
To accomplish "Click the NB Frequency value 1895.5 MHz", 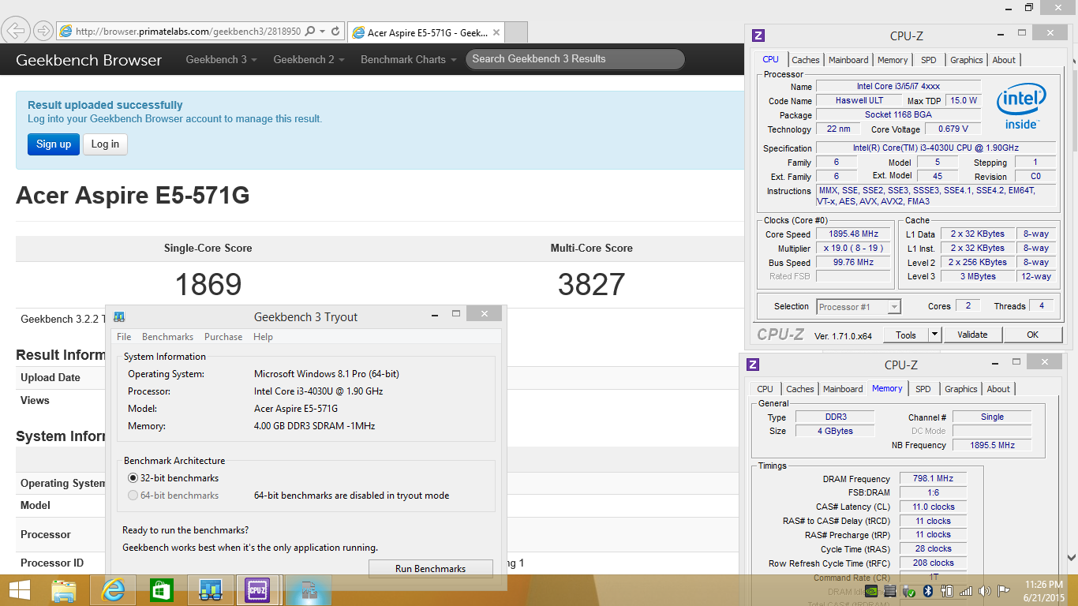I will tap(994, 446).
